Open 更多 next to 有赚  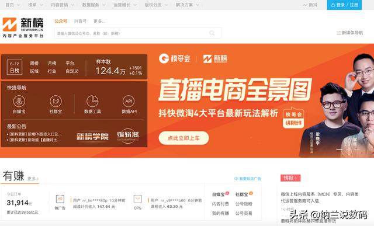click(x=33, y=179)
